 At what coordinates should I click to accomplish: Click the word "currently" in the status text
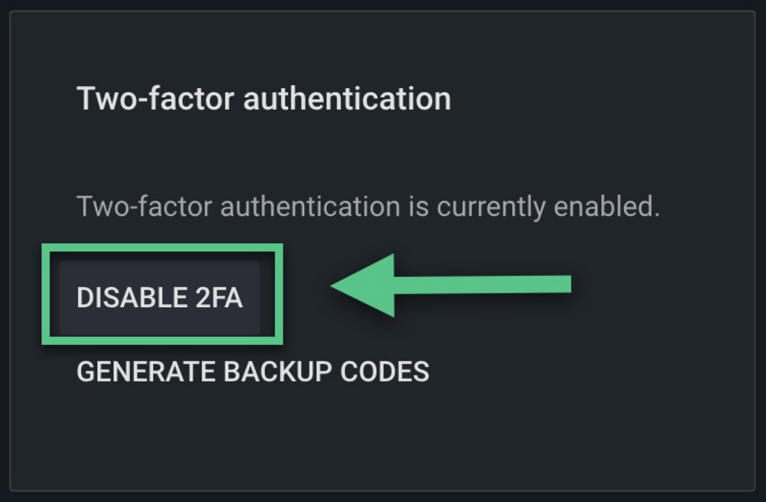click(x=491, y=207)
